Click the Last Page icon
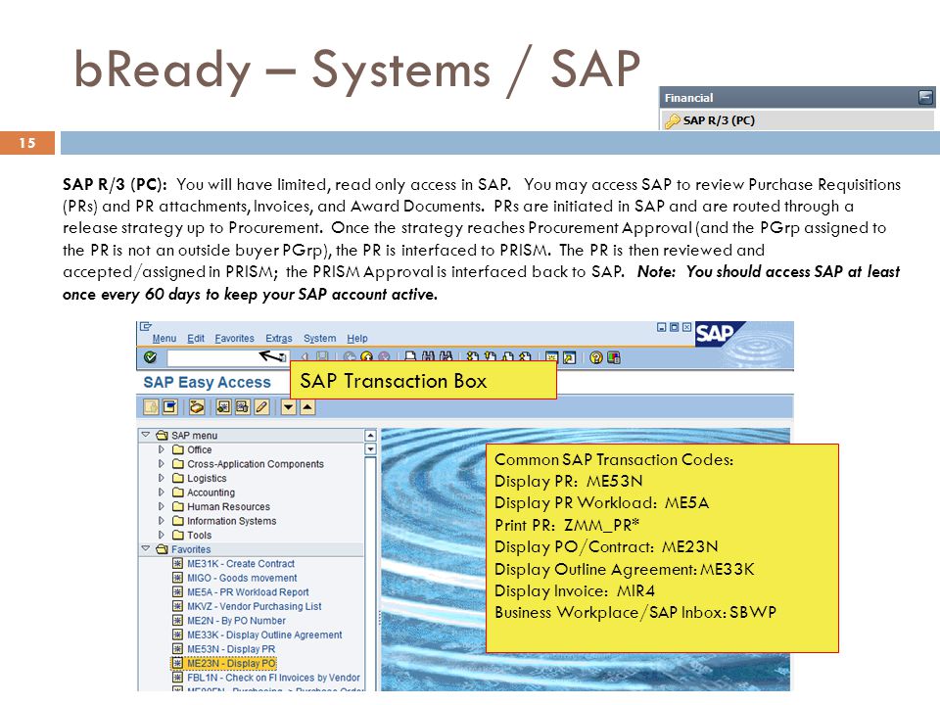 click(525, 357)
